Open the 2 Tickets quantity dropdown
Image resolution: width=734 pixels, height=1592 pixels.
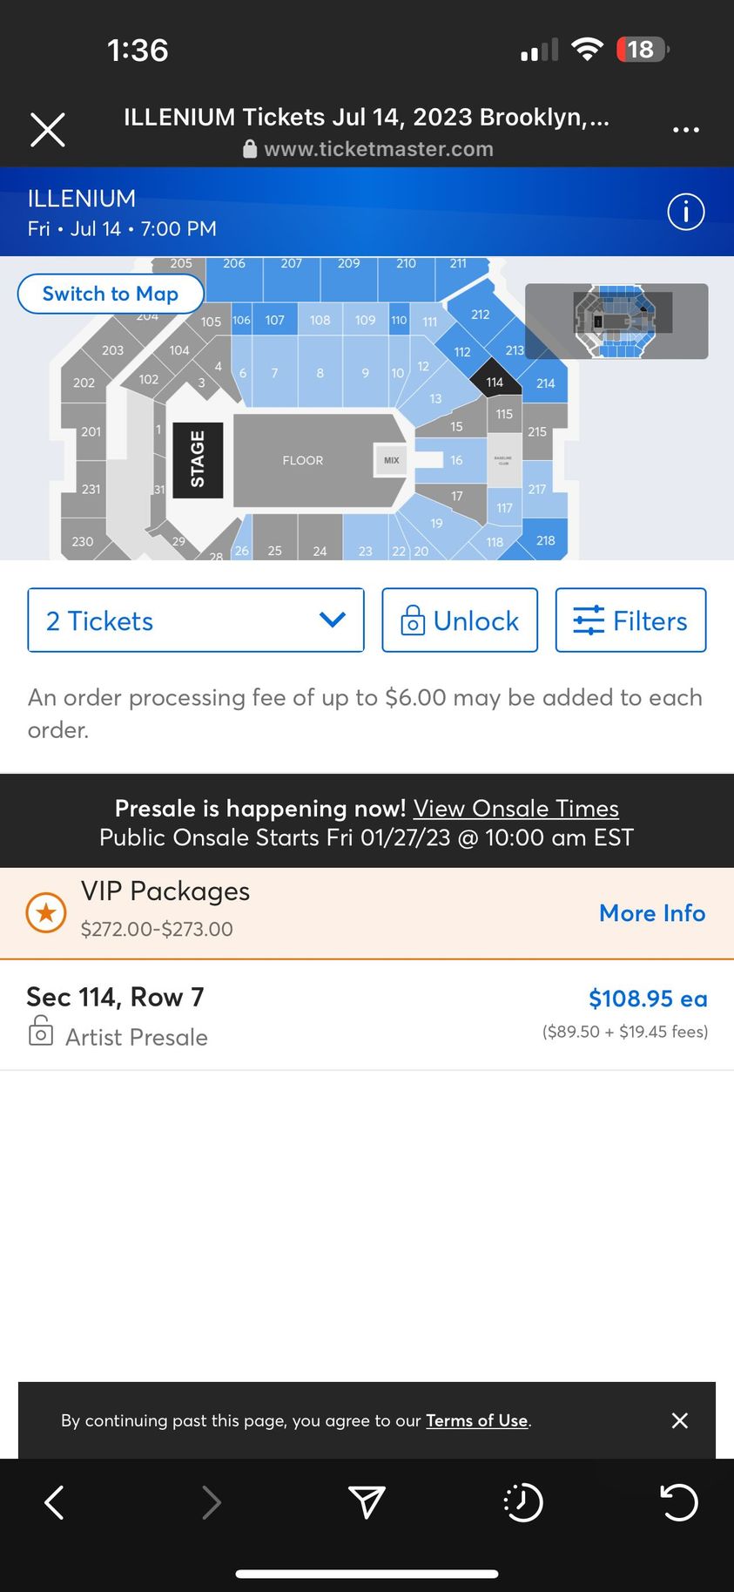click(196, 620)
